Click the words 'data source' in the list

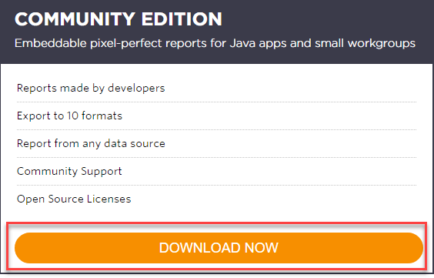[x=135, y=144]
